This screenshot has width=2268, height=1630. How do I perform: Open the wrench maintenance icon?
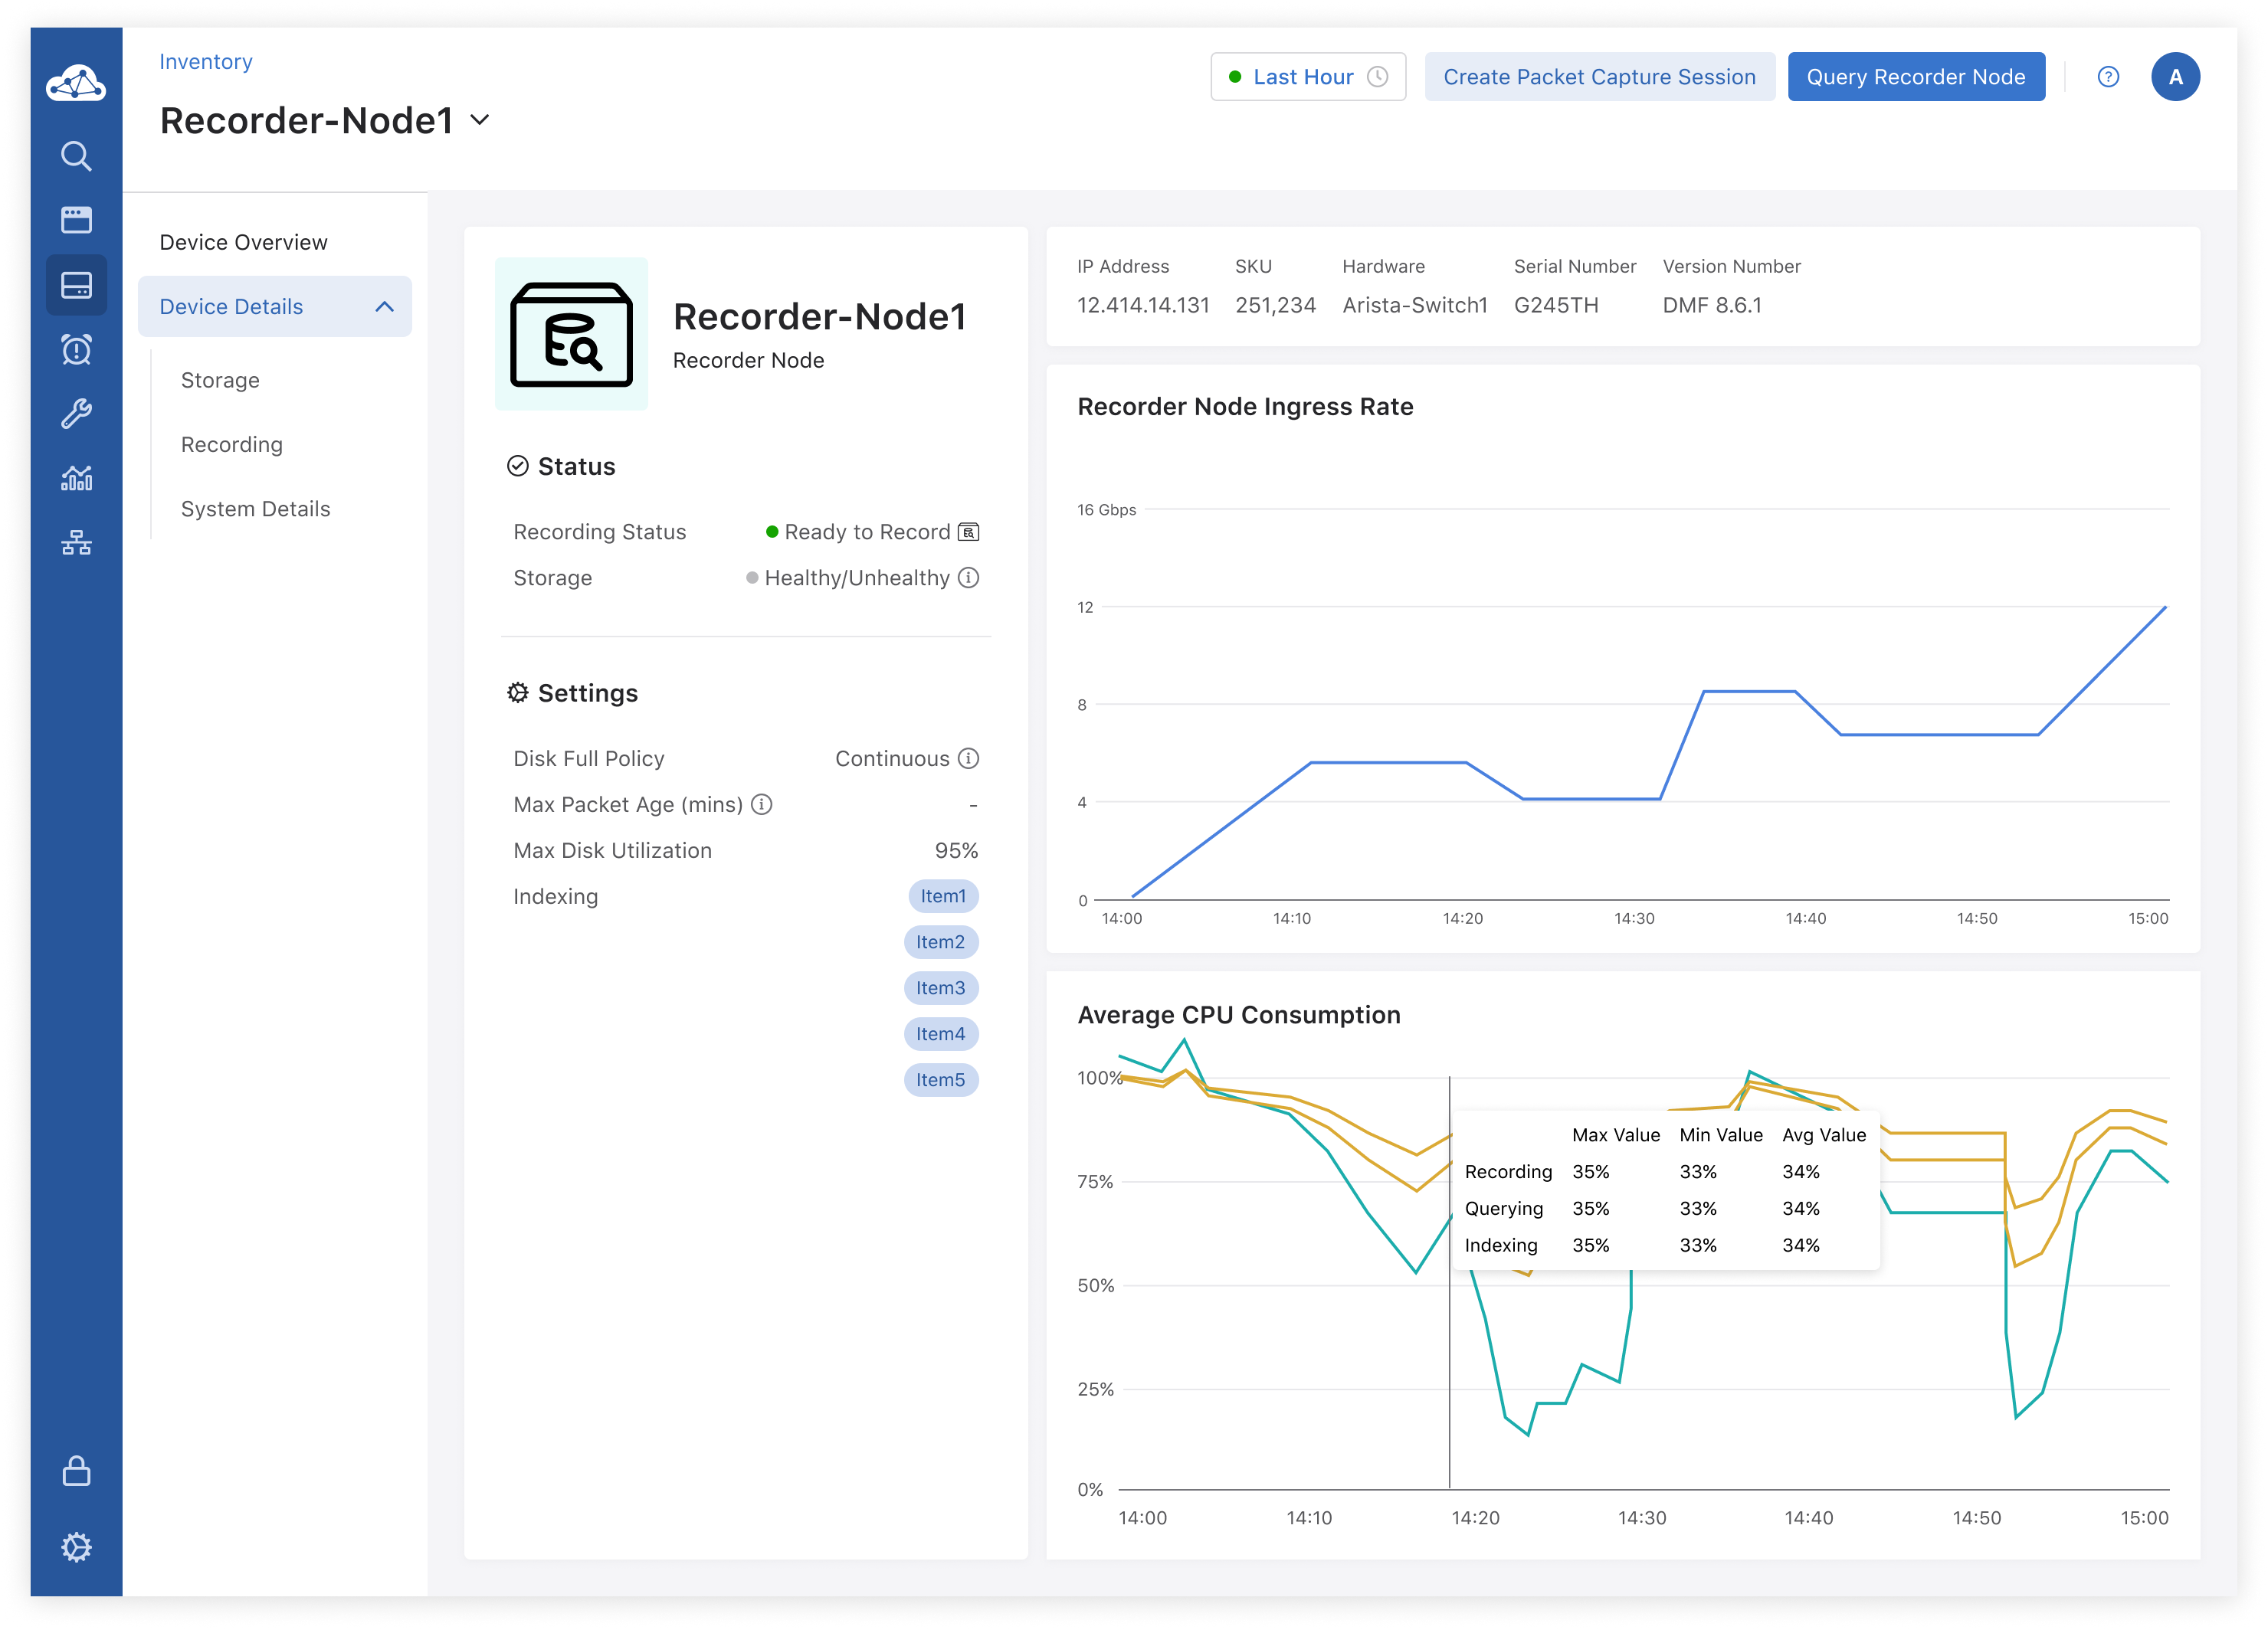click(x=76, y=413)
